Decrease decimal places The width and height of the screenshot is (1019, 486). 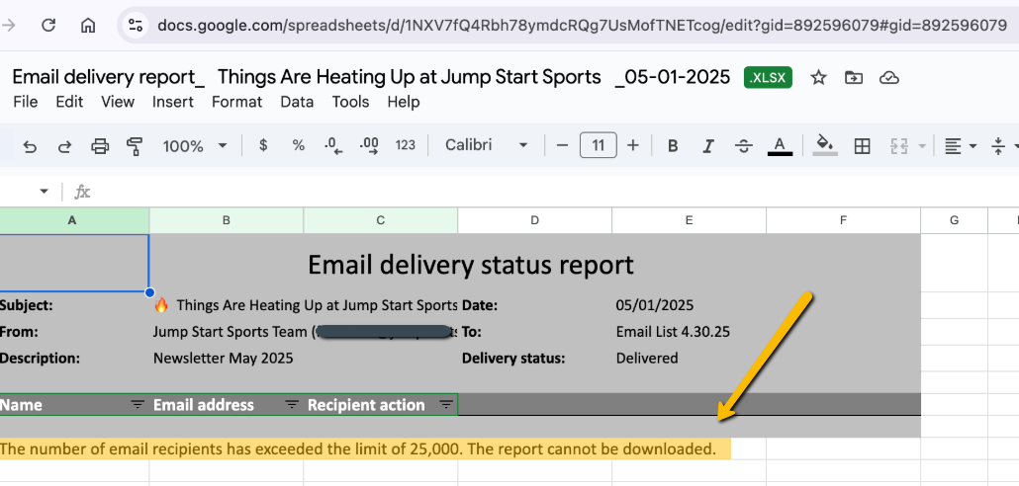point(333,146)
